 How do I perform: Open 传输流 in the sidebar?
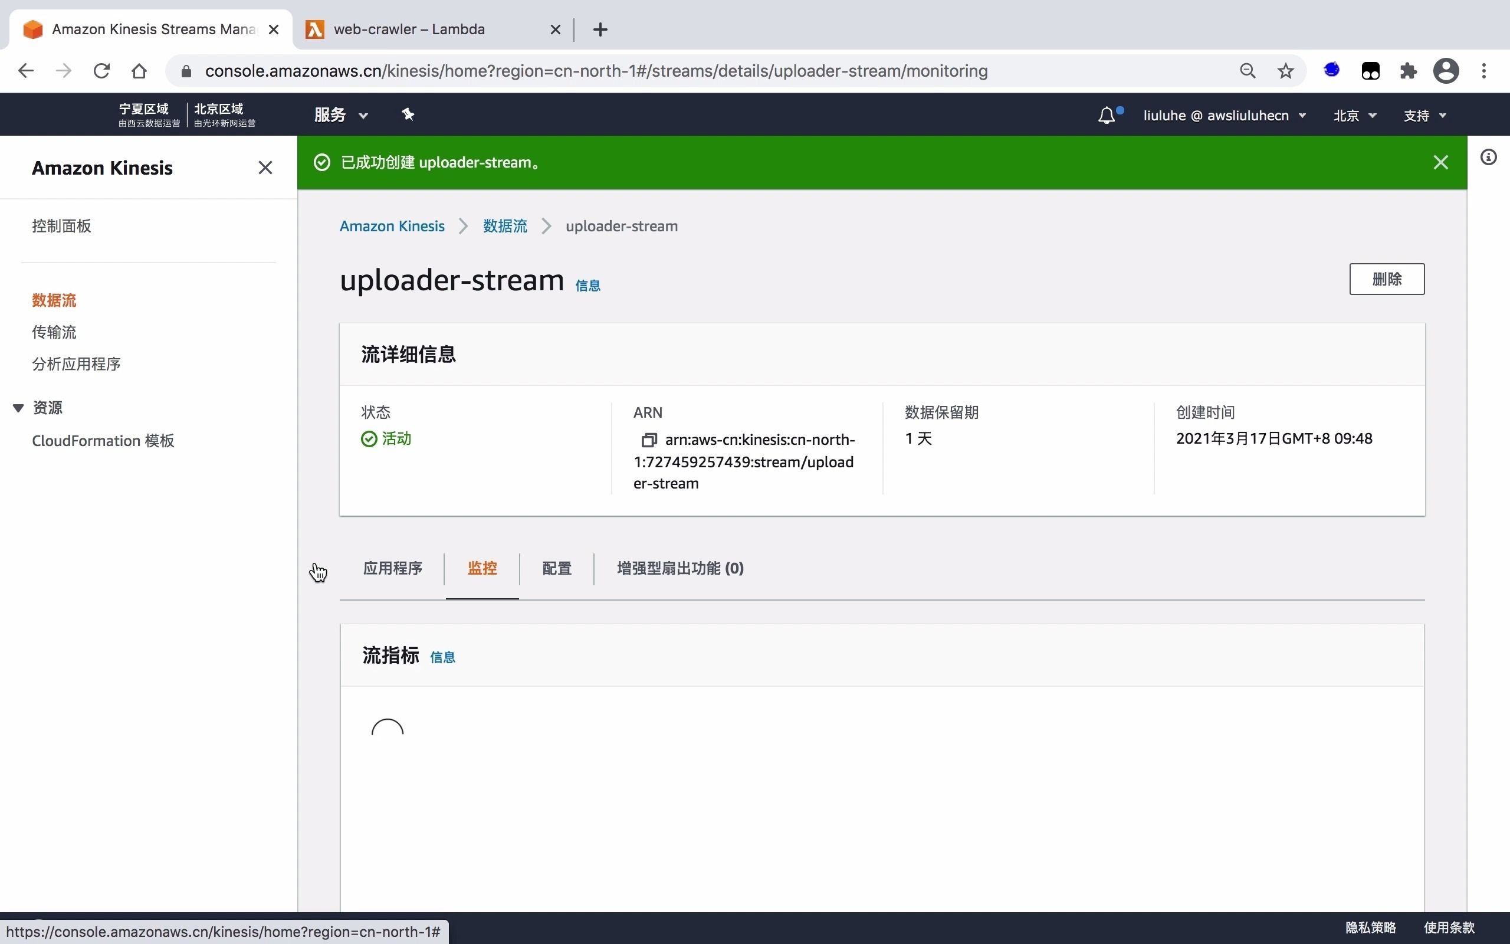(x=54, y=332)
